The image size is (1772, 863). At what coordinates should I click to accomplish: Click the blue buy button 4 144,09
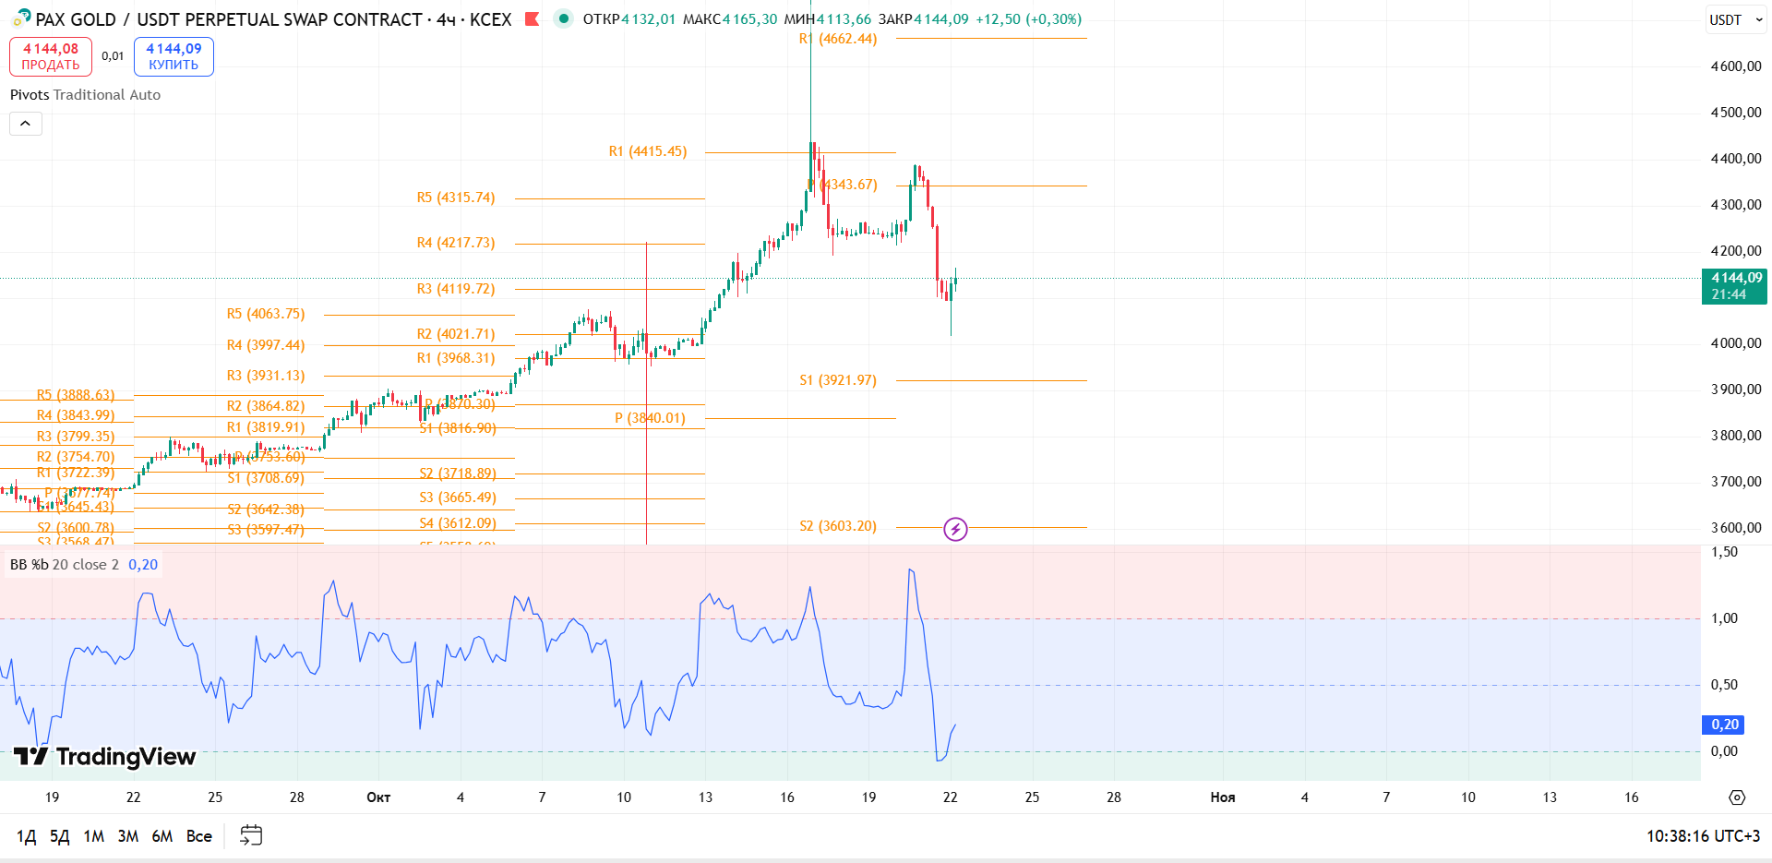(174, 56)
